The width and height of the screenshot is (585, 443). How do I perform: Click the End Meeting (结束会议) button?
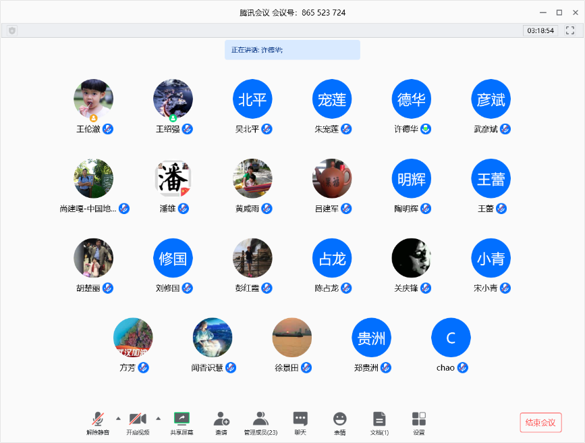540,423
